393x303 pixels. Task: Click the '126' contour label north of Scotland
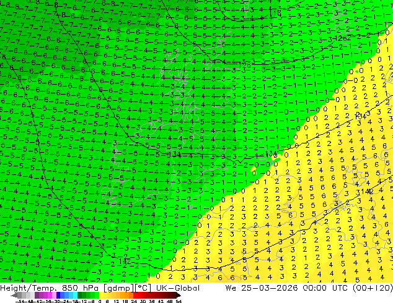point(244,66)
